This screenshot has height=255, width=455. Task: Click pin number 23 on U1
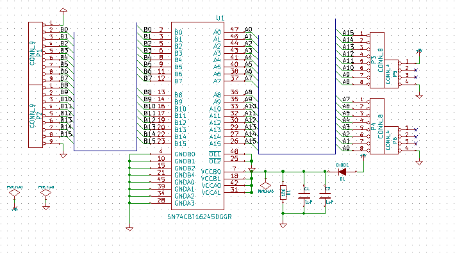[161, 141]
